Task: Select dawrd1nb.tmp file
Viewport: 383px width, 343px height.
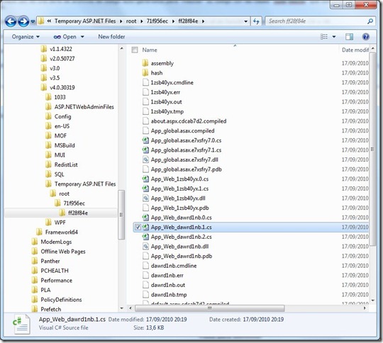Action: [x=169, y=295]
